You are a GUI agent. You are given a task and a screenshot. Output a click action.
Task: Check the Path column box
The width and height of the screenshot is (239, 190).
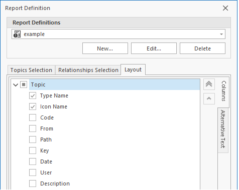(x=33, y=140)
